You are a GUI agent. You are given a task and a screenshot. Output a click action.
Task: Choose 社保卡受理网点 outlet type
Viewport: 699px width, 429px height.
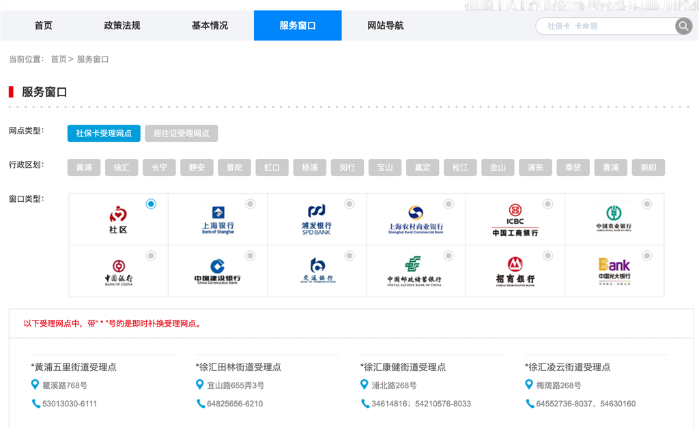click(104, 133)
